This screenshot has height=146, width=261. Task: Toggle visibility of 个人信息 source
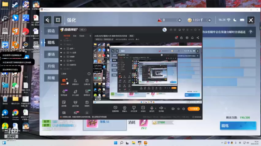point(61,53)
